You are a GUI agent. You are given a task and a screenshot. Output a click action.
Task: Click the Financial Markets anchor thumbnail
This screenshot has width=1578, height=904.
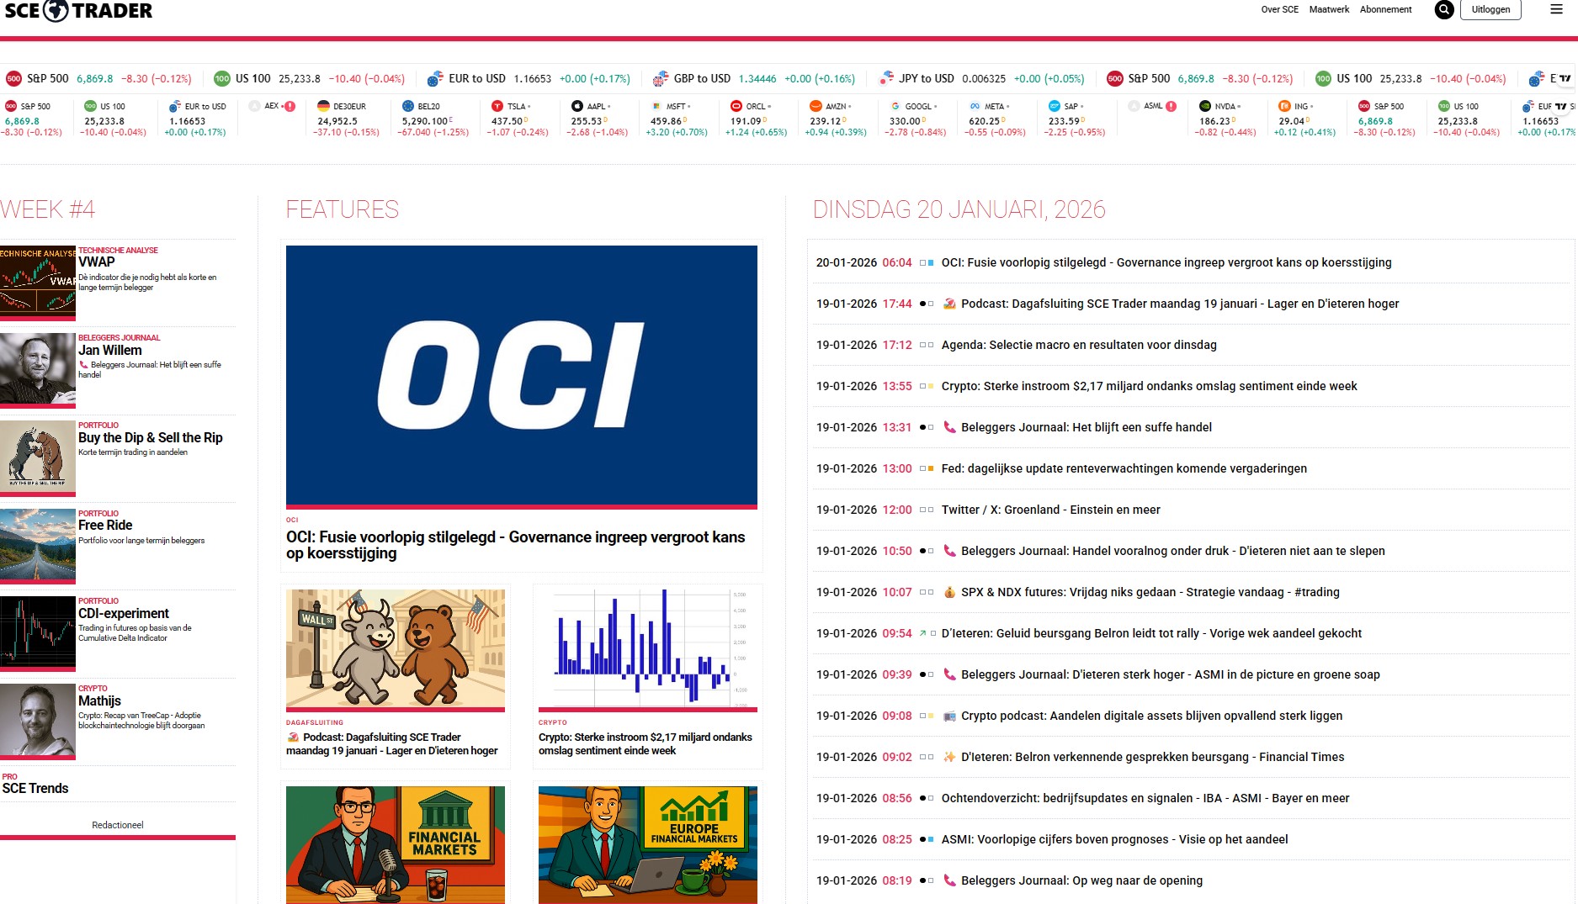(396, 845)
